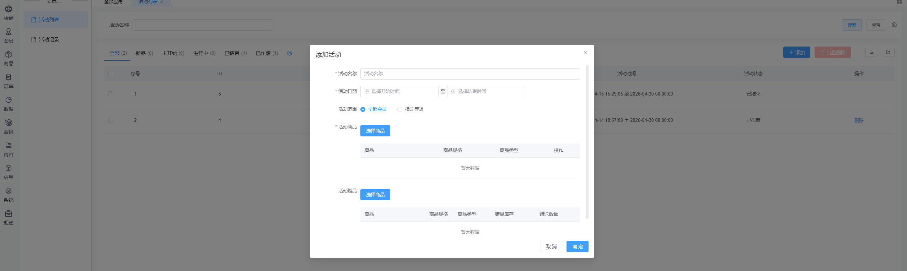Click the 取消 button
The image size is (907, 271).
551,246
